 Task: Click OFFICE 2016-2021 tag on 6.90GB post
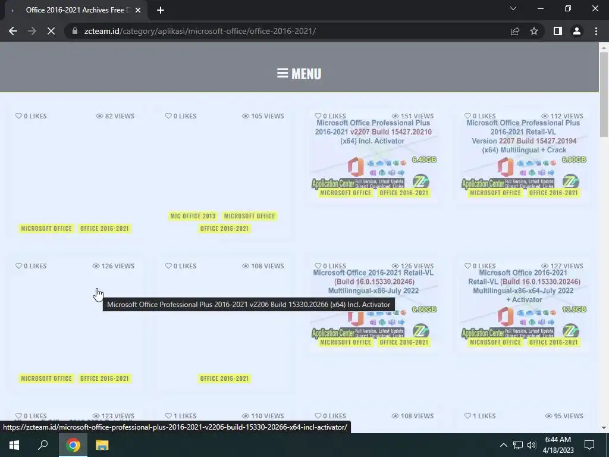pos(554,193)
